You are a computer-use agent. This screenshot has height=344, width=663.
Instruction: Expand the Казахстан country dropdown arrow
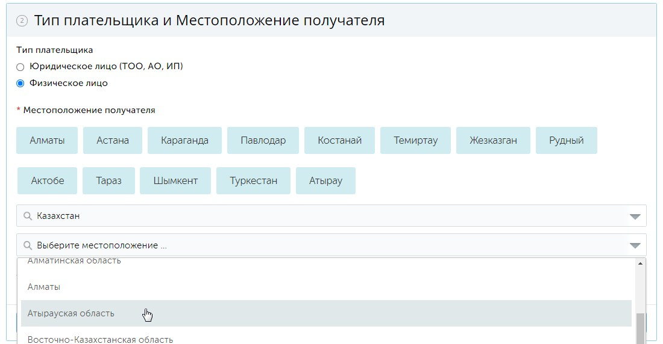click(x=635, y=217)
